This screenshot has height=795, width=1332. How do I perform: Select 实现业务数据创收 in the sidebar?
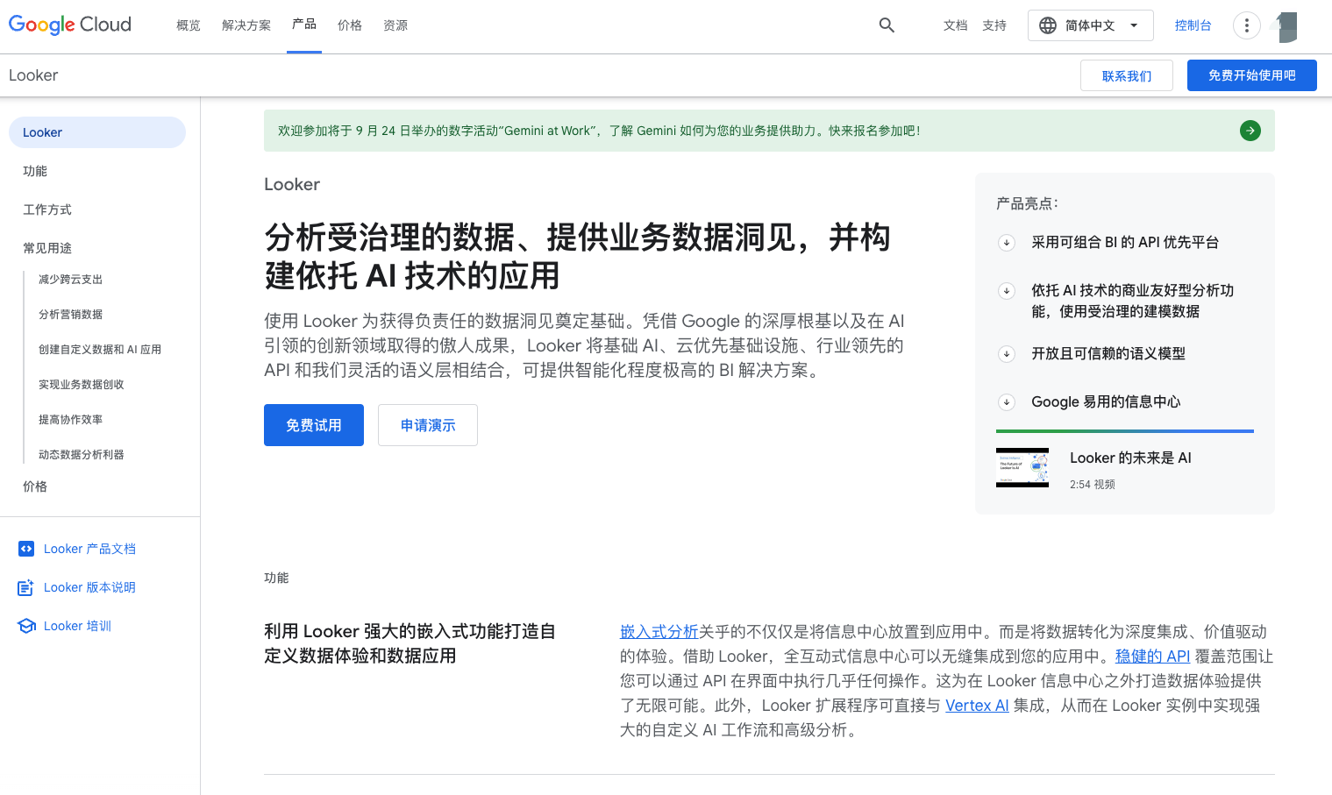click(x=82, y=385)
